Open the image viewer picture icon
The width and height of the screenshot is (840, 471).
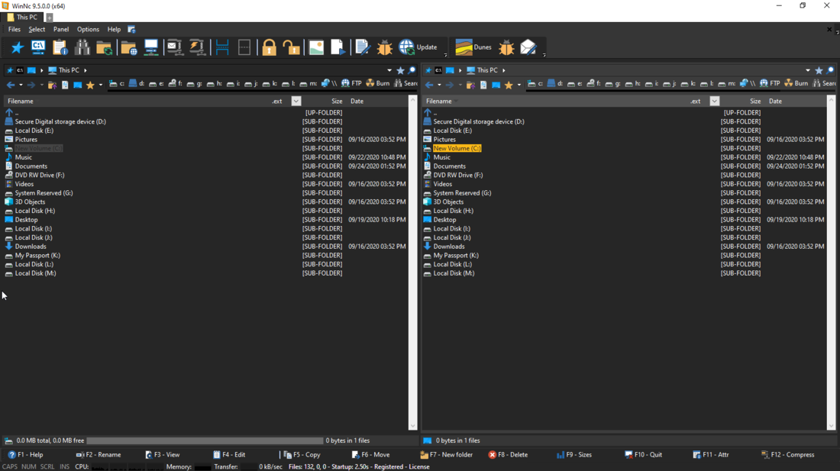316,47
